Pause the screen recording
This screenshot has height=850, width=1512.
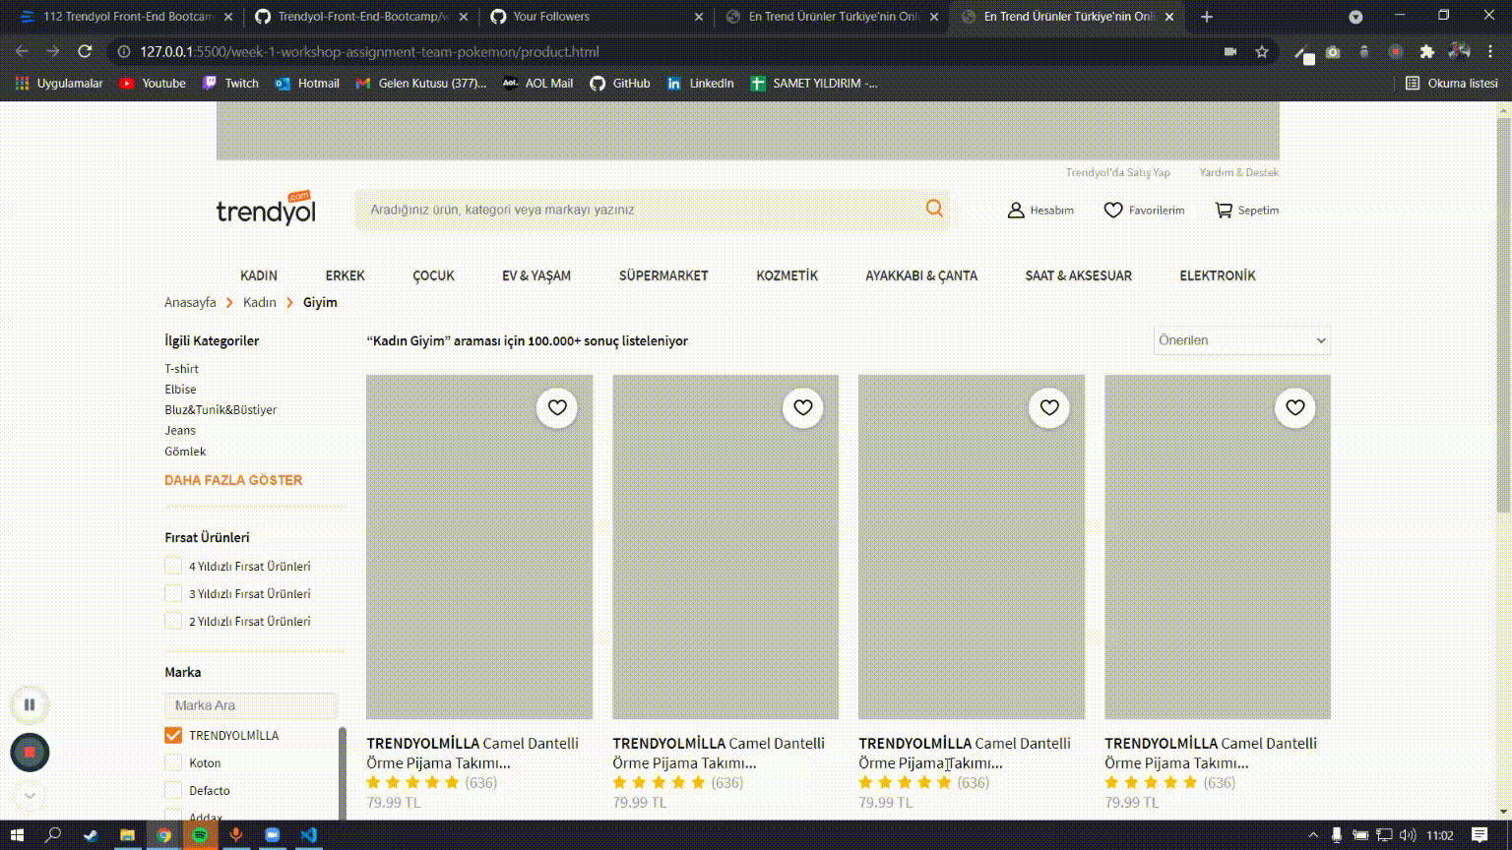[30, 704]
